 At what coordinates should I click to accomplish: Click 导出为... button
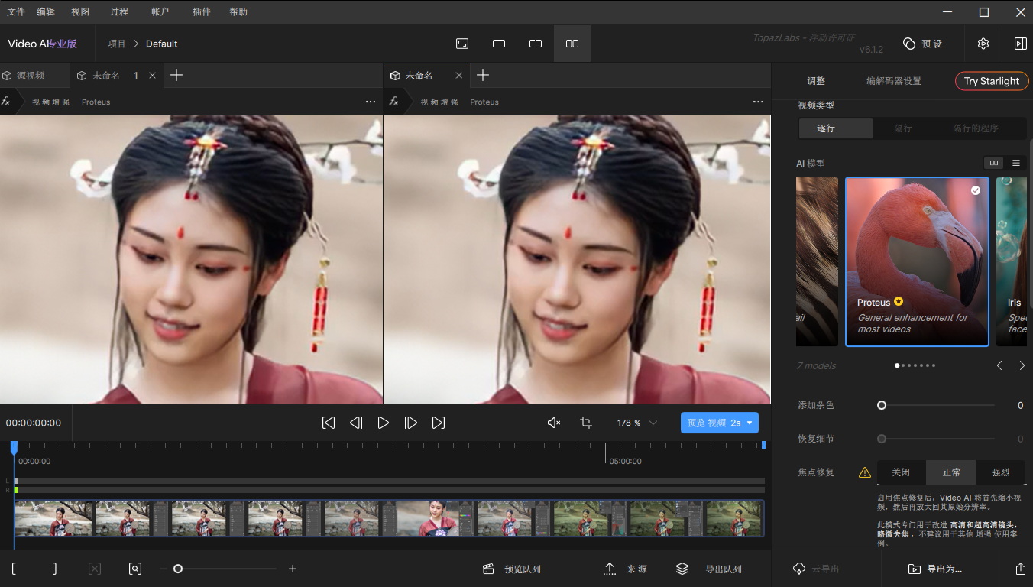point(934,569)
